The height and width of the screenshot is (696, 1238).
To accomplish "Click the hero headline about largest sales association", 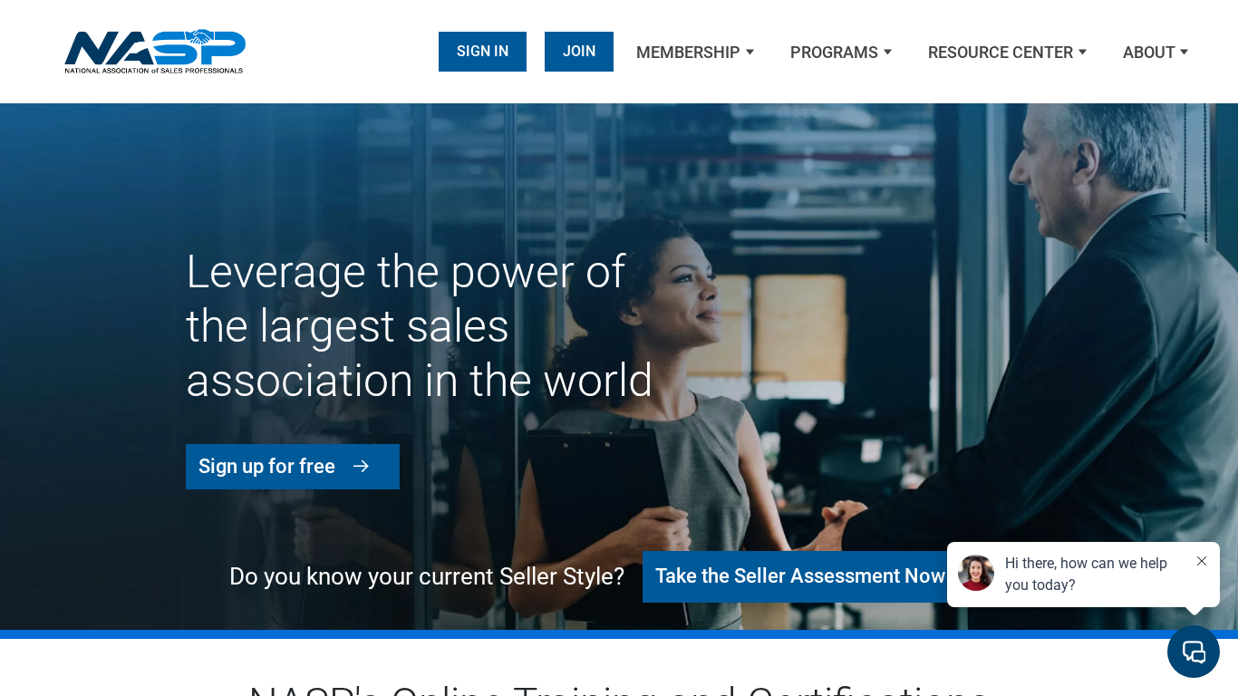I will coord(419,326).
